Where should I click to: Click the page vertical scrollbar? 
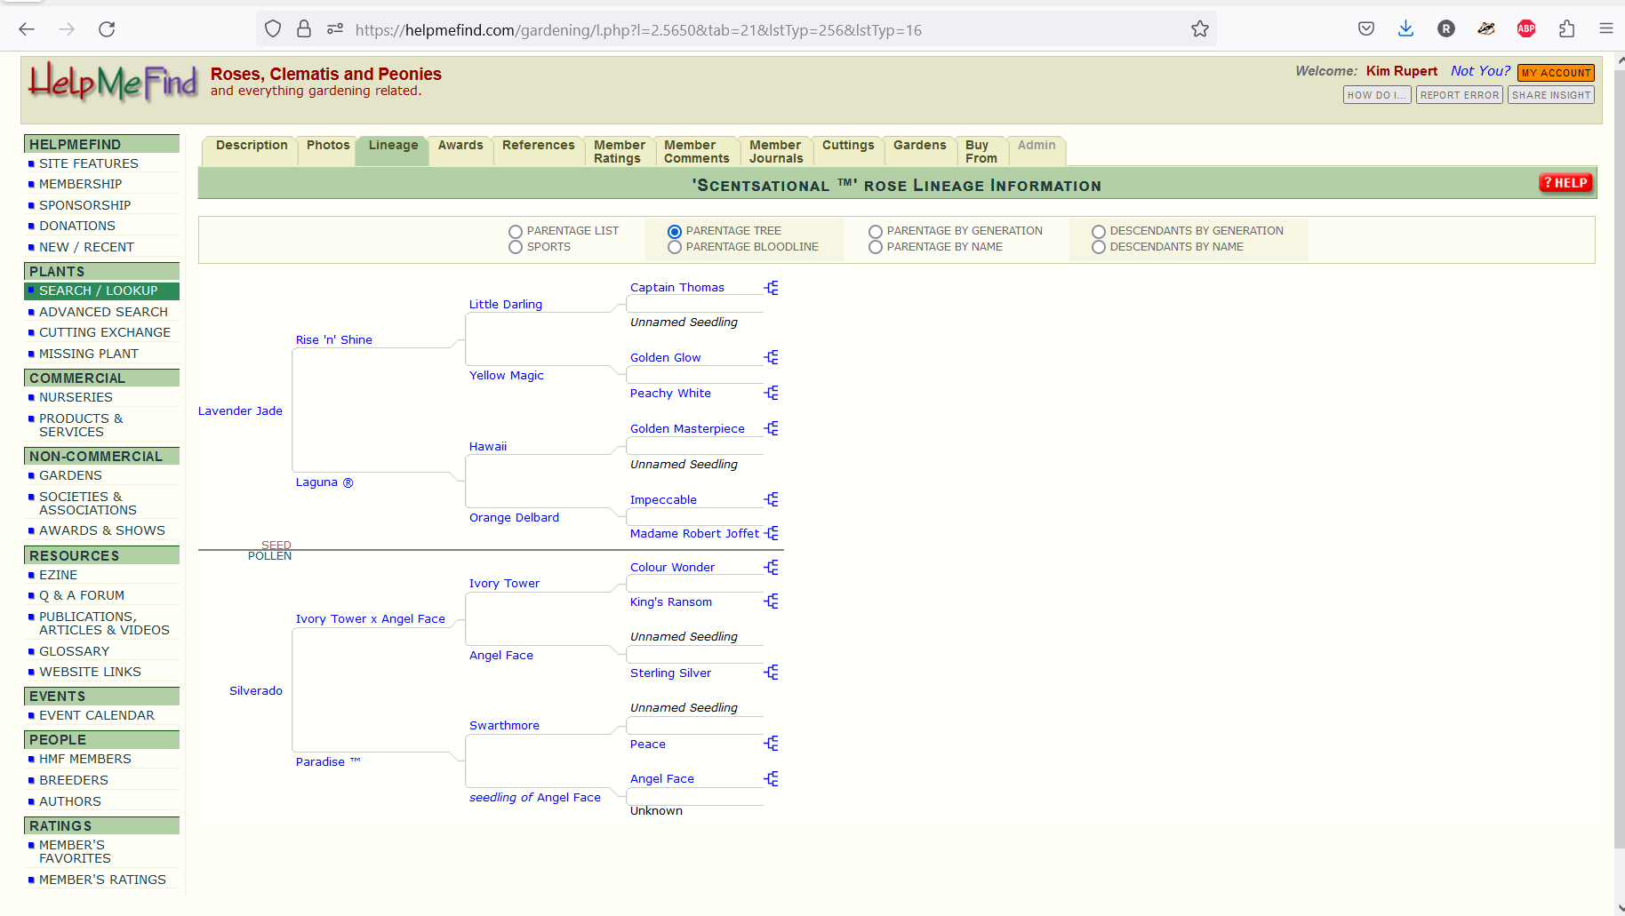(x=1619, y=458)
